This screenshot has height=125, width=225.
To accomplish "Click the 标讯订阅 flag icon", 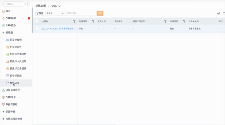I will [7, 83].
